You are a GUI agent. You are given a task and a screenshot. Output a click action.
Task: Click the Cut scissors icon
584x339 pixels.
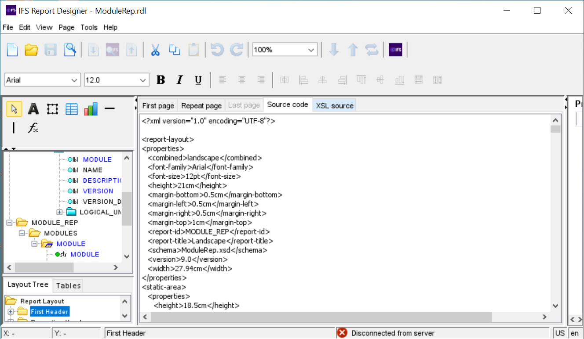[x=155, y=50]
